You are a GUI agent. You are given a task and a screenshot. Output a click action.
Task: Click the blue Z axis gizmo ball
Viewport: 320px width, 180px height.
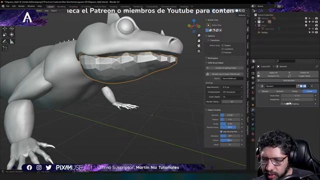194,21
